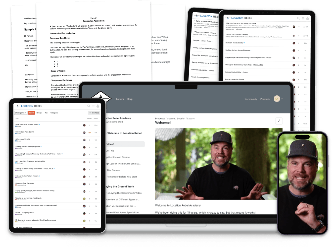Viewport: 333px width, 247px height.
Task: Click Section breadcrumb on laptop lesson page
Action: (181, 118)
